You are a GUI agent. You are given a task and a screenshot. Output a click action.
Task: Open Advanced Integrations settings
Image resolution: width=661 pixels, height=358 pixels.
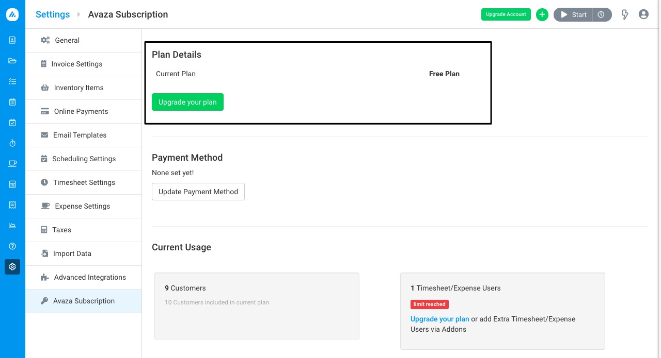(x=84, y=277)
